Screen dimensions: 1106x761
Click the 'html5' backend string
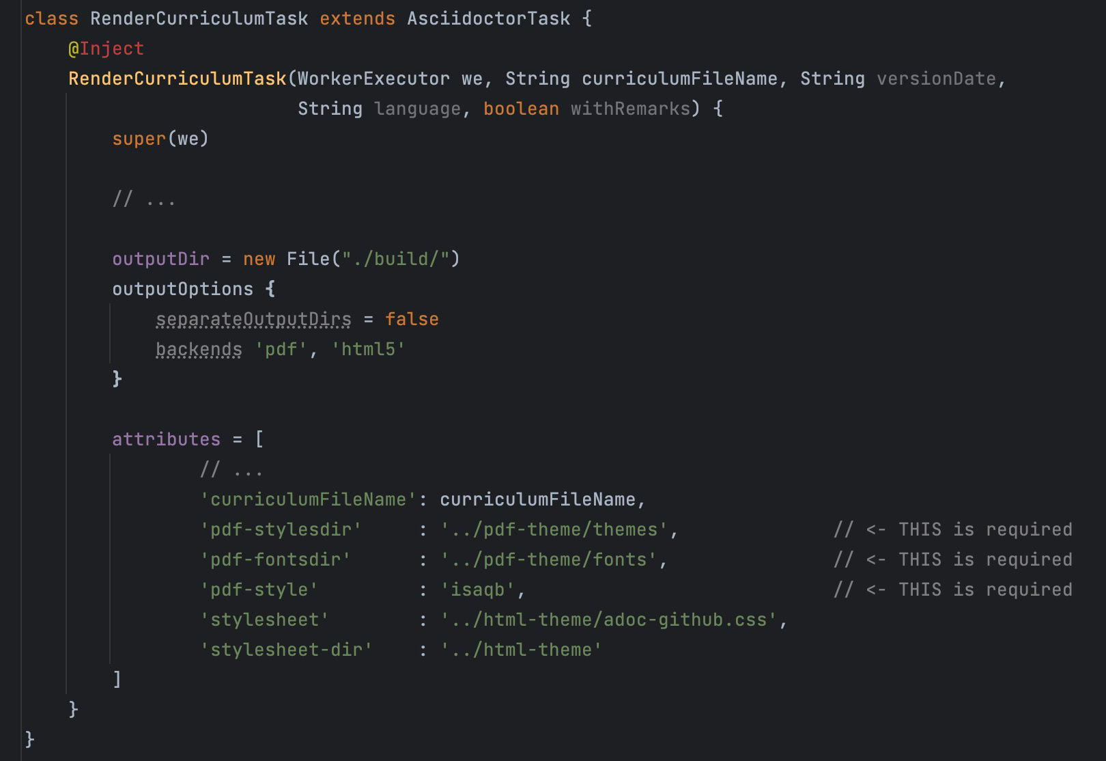[x=369, y=349]
